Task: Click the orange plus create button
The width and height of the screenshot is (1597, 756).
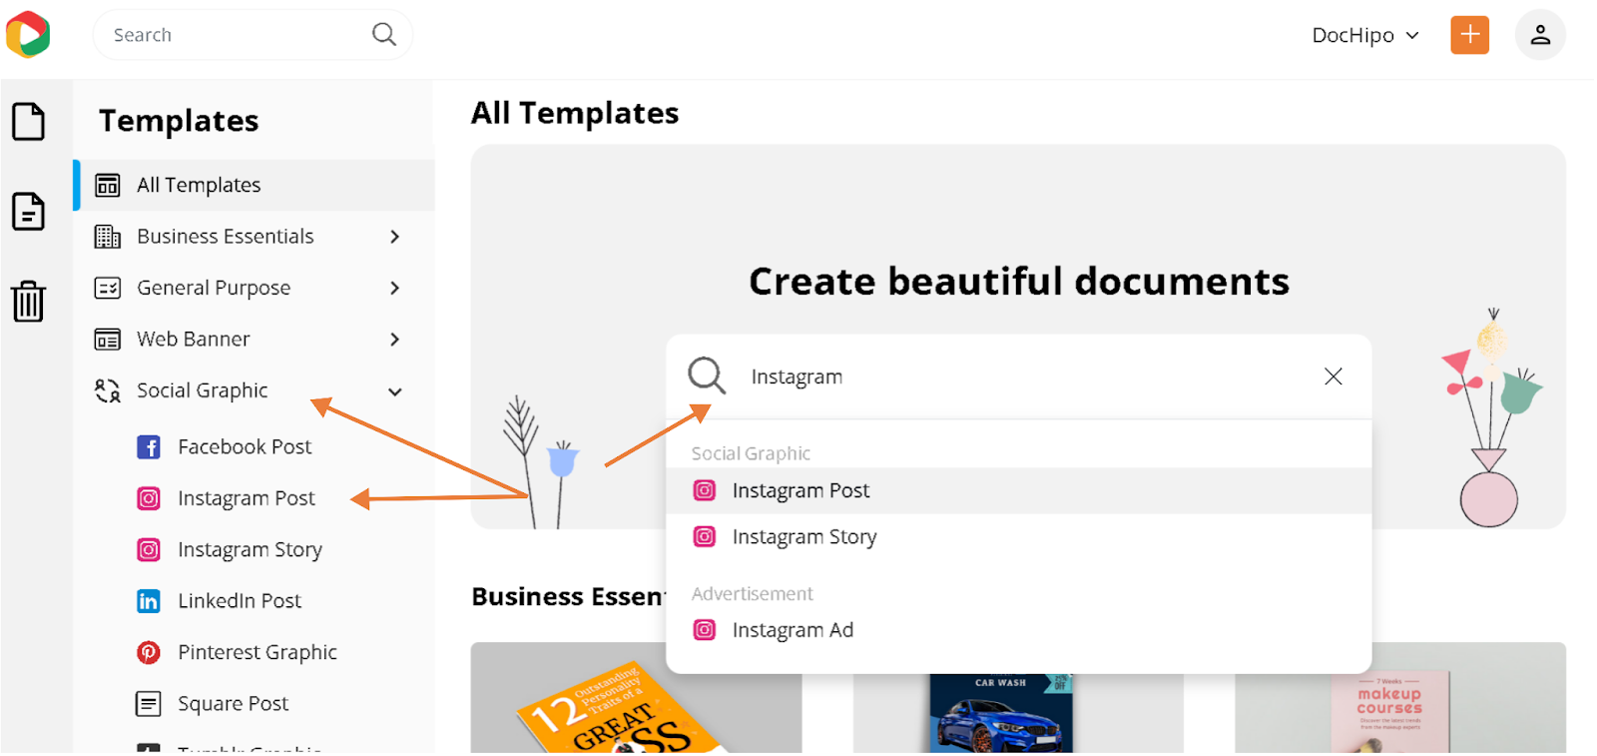Action: tap(1469, 35)
